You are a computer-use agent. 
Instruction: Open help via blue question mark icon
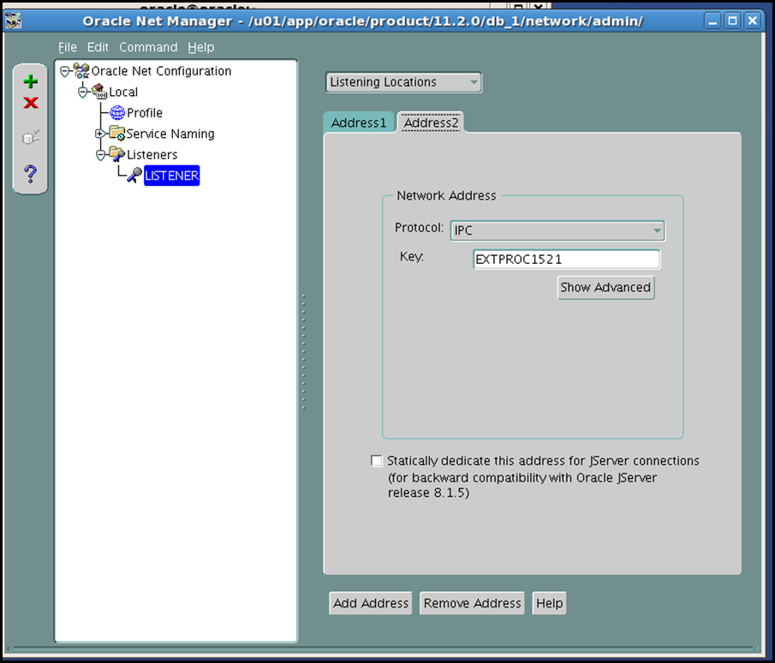(30, 174)
